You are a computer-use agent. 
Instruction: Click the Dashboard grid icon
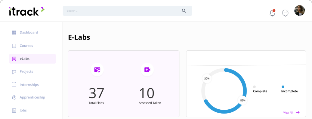[14, 33]
